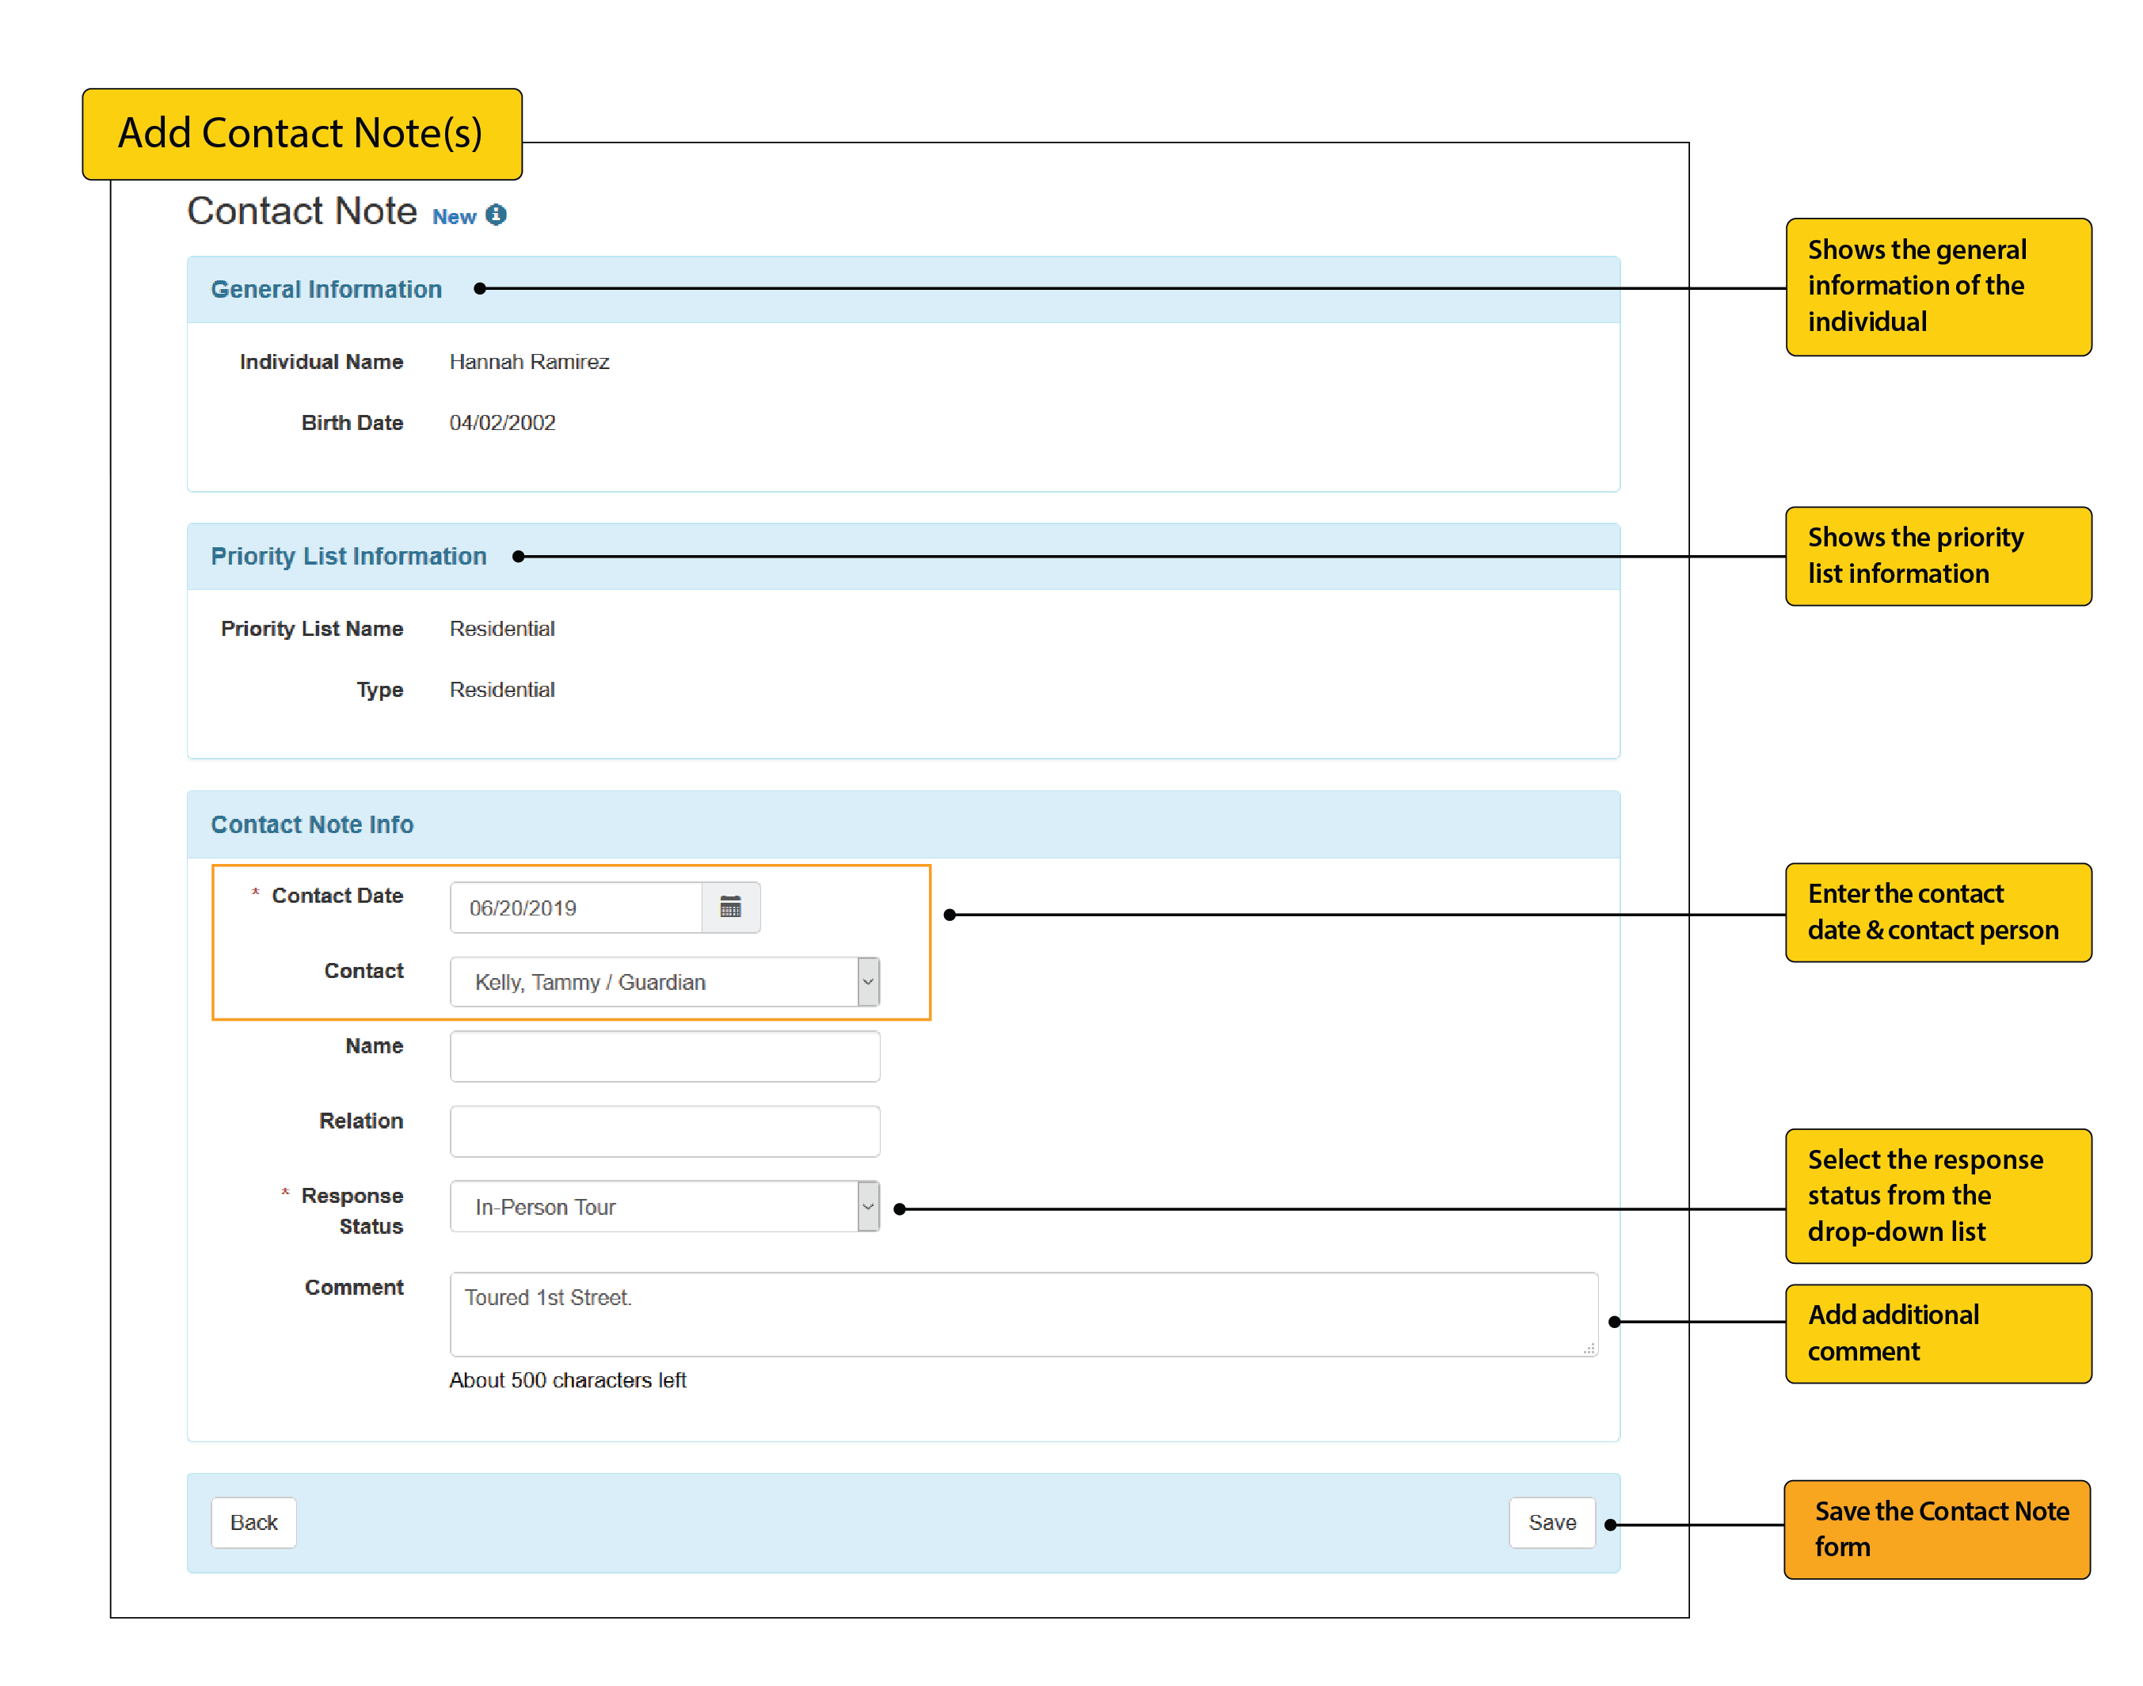2143x1686 pixels.
Task: Focus the Relation input field
Action: click(x=664, y=1131)
